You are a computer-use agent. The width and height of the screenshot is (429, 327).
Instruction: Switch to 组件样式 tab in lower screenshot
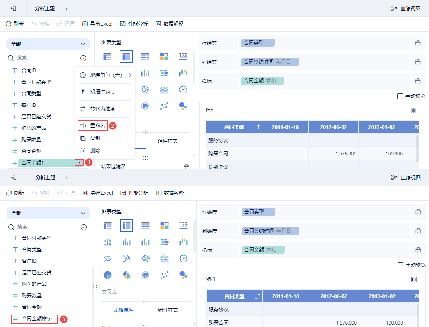point(168,310)
